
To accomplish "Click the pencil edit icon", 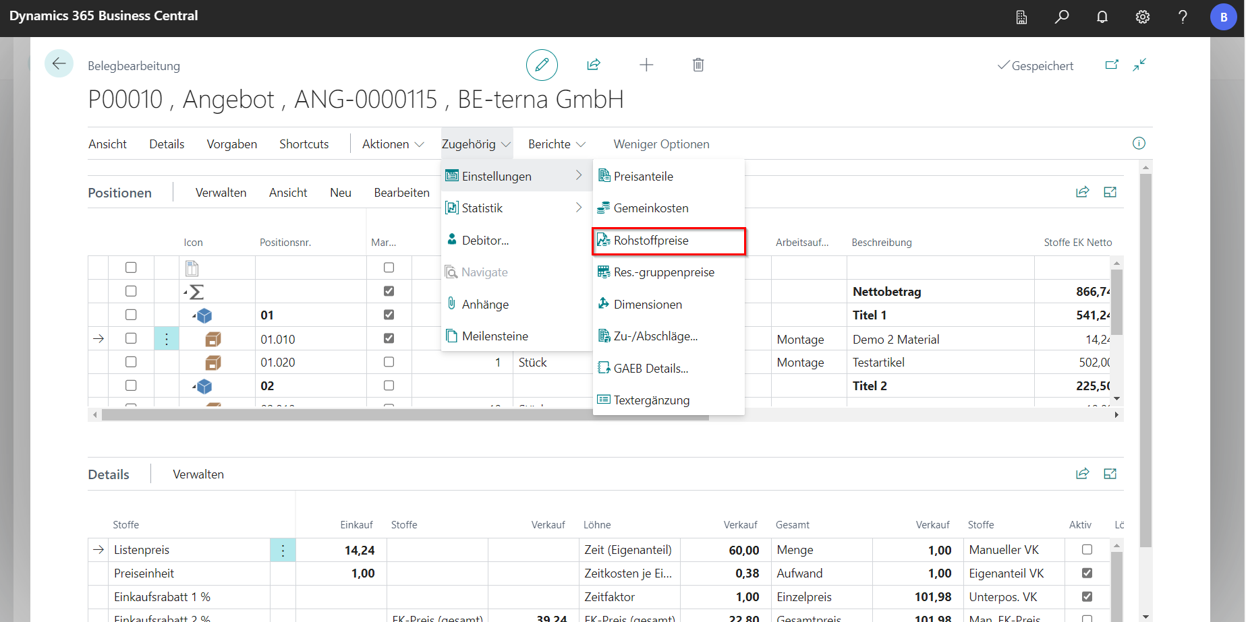I will click(x=542, y=65).
